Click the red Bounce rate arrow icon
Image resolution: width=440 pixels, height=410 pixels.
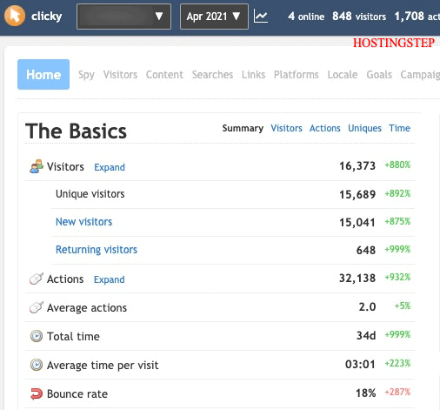click(x=37, y=393)
